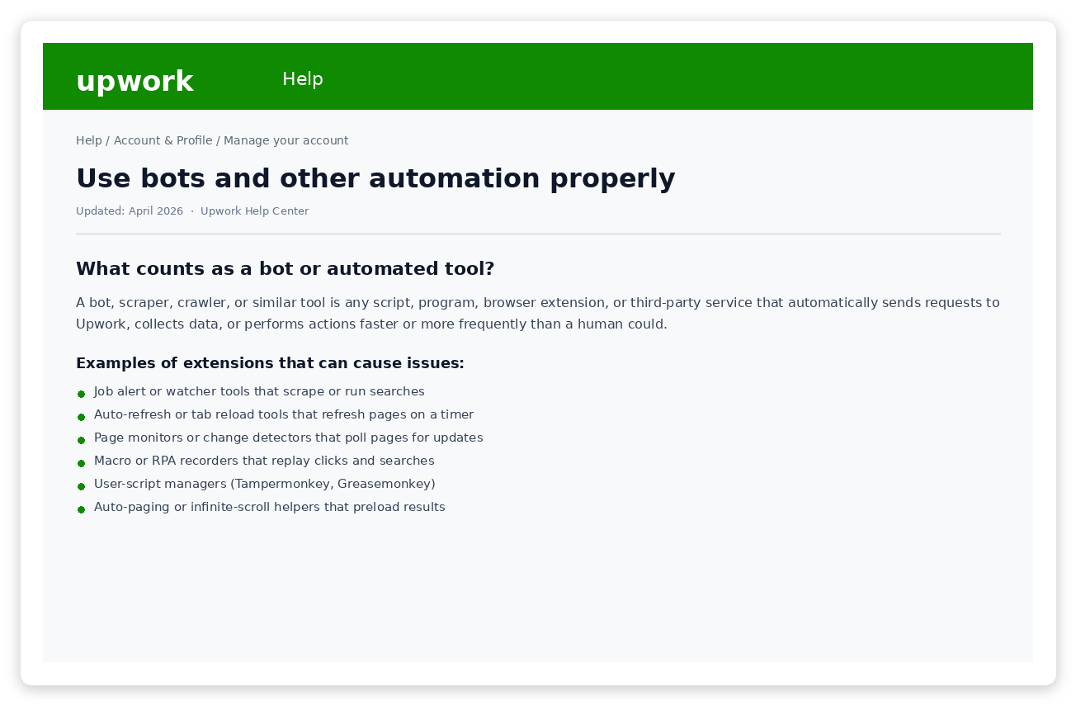The height and width of the screenshot is (705, 1076).
Task: Click the Updated: April 2026 text
Action: (x=130, y=211)
